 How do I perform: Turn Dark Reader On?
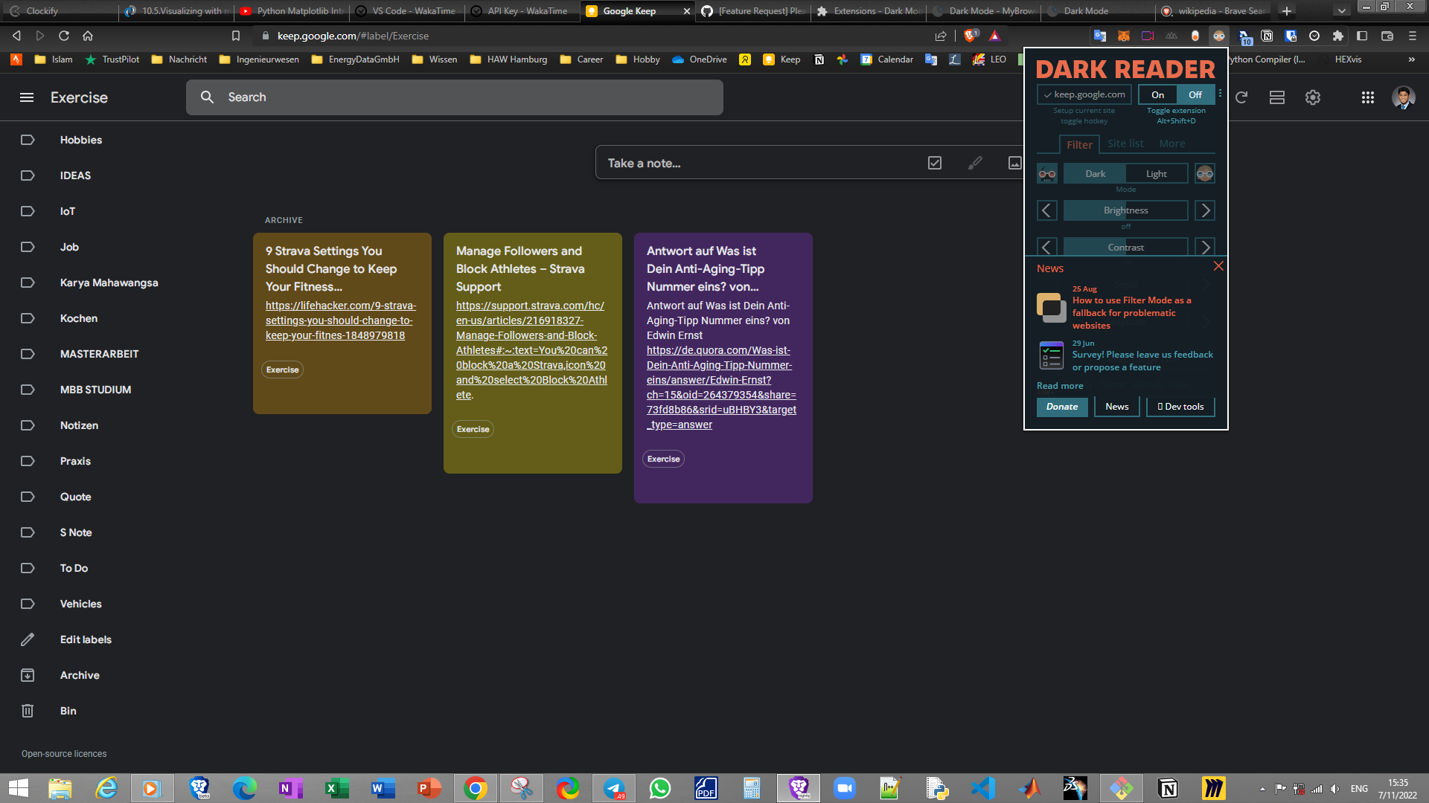click(x=1158, y=94)
